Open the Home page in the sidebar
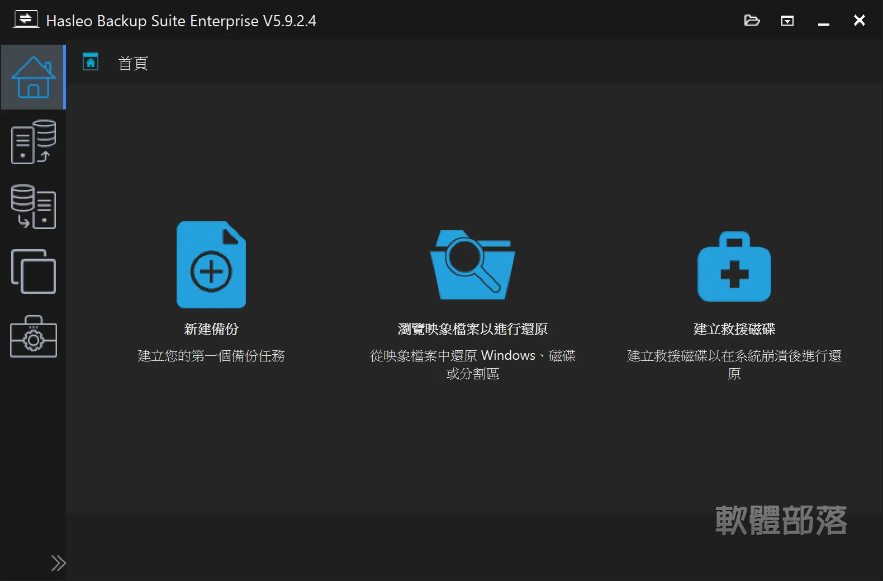The width and height of the screenshot is (883, 581). tap(33, 77)
